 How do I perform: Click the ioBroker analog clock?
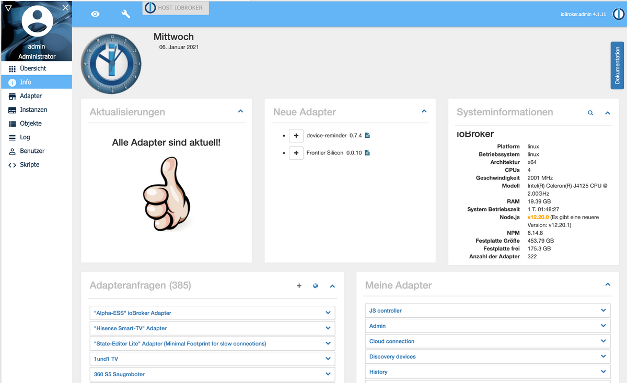(111, 64)
